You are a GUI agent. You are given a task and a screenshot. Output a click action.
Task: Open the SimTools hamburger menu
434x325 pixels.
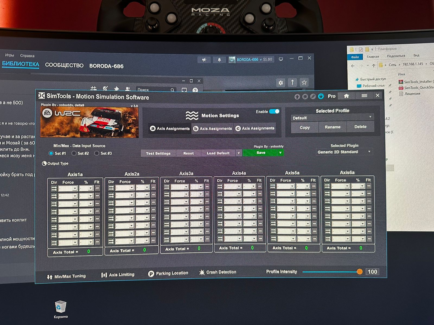[364, 96]
